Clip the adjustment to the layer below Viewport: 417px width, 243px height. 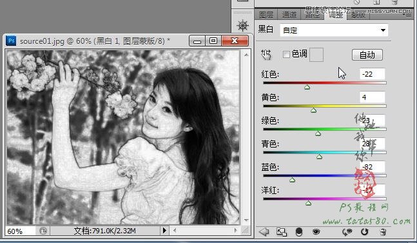(x=299, y=232)
